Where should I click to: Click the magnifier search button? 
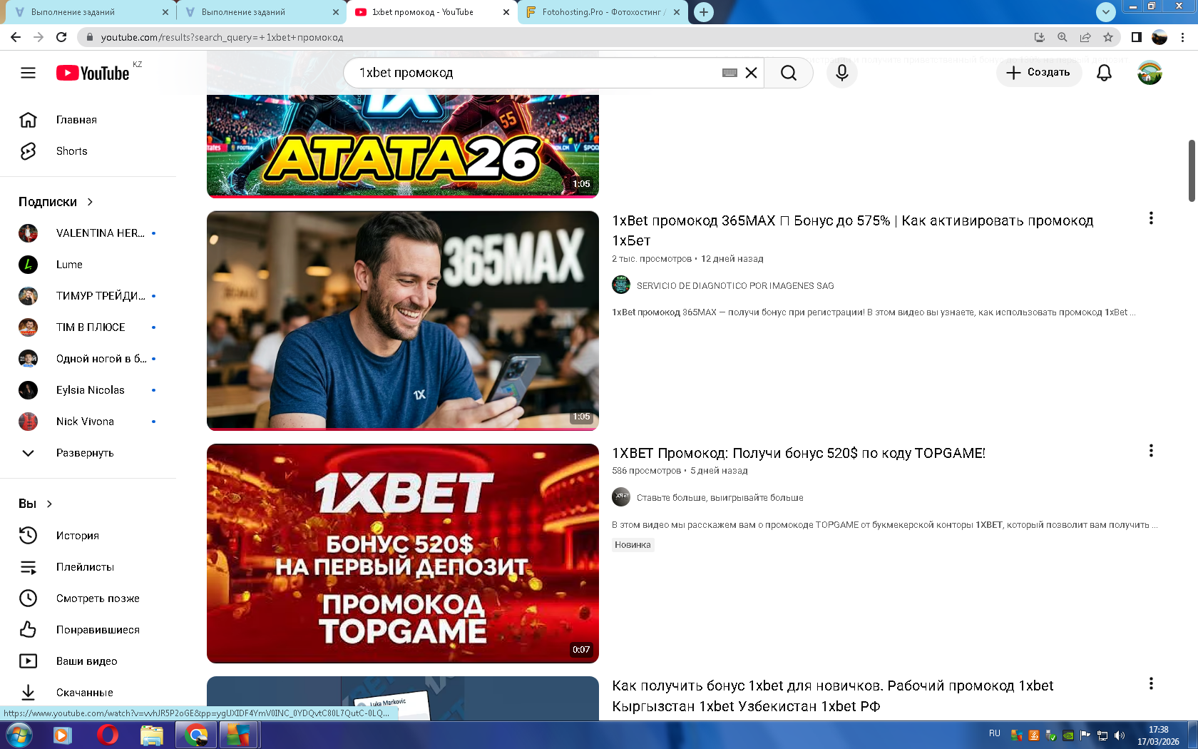pos(788,73)
